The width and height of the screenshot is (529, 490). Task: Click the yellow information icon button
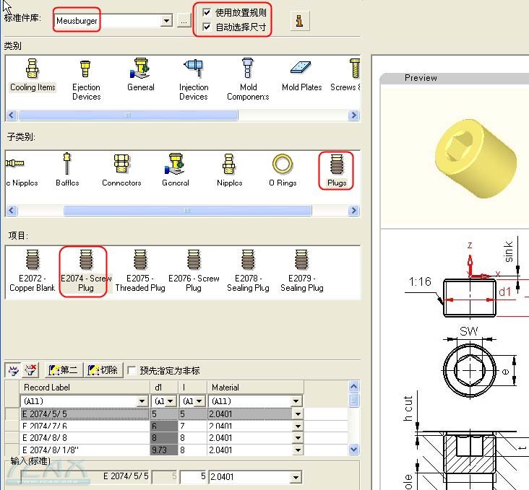tap(299, 21)
